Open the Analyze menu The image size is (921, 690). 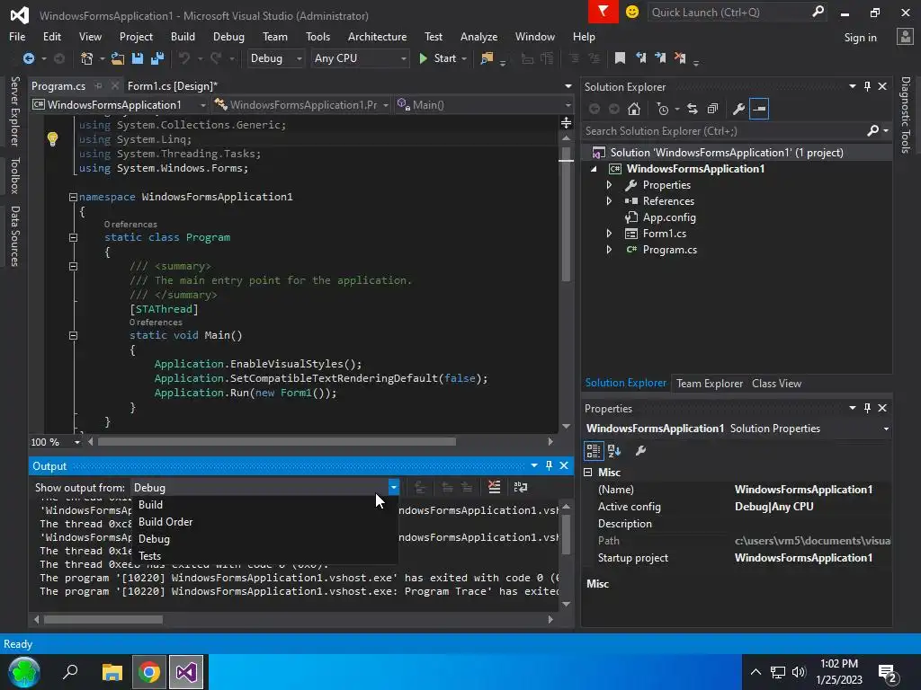coord(478,36)
